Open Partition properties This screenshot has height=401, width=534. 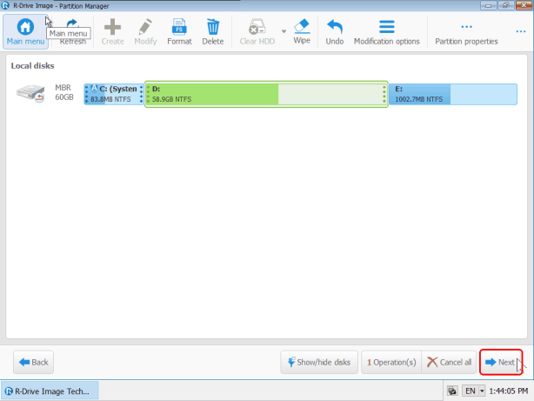[x=466, y=31]
